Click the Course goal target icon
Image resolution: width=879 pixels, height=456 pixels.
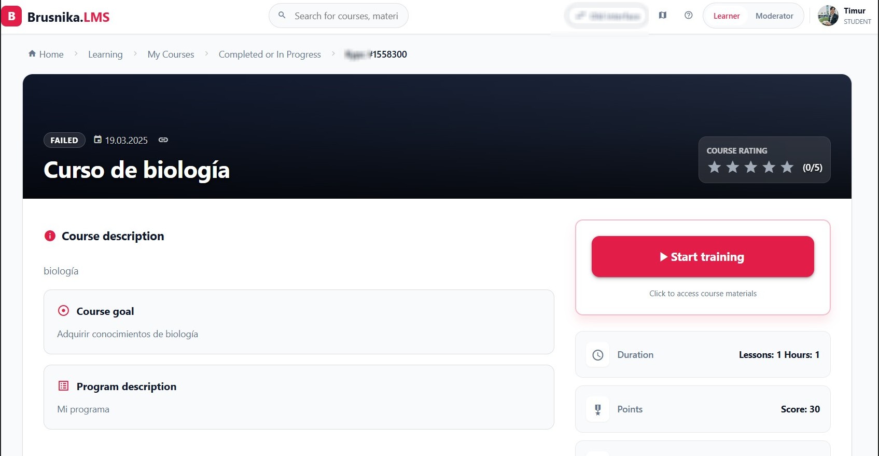(x=63, y=311)
